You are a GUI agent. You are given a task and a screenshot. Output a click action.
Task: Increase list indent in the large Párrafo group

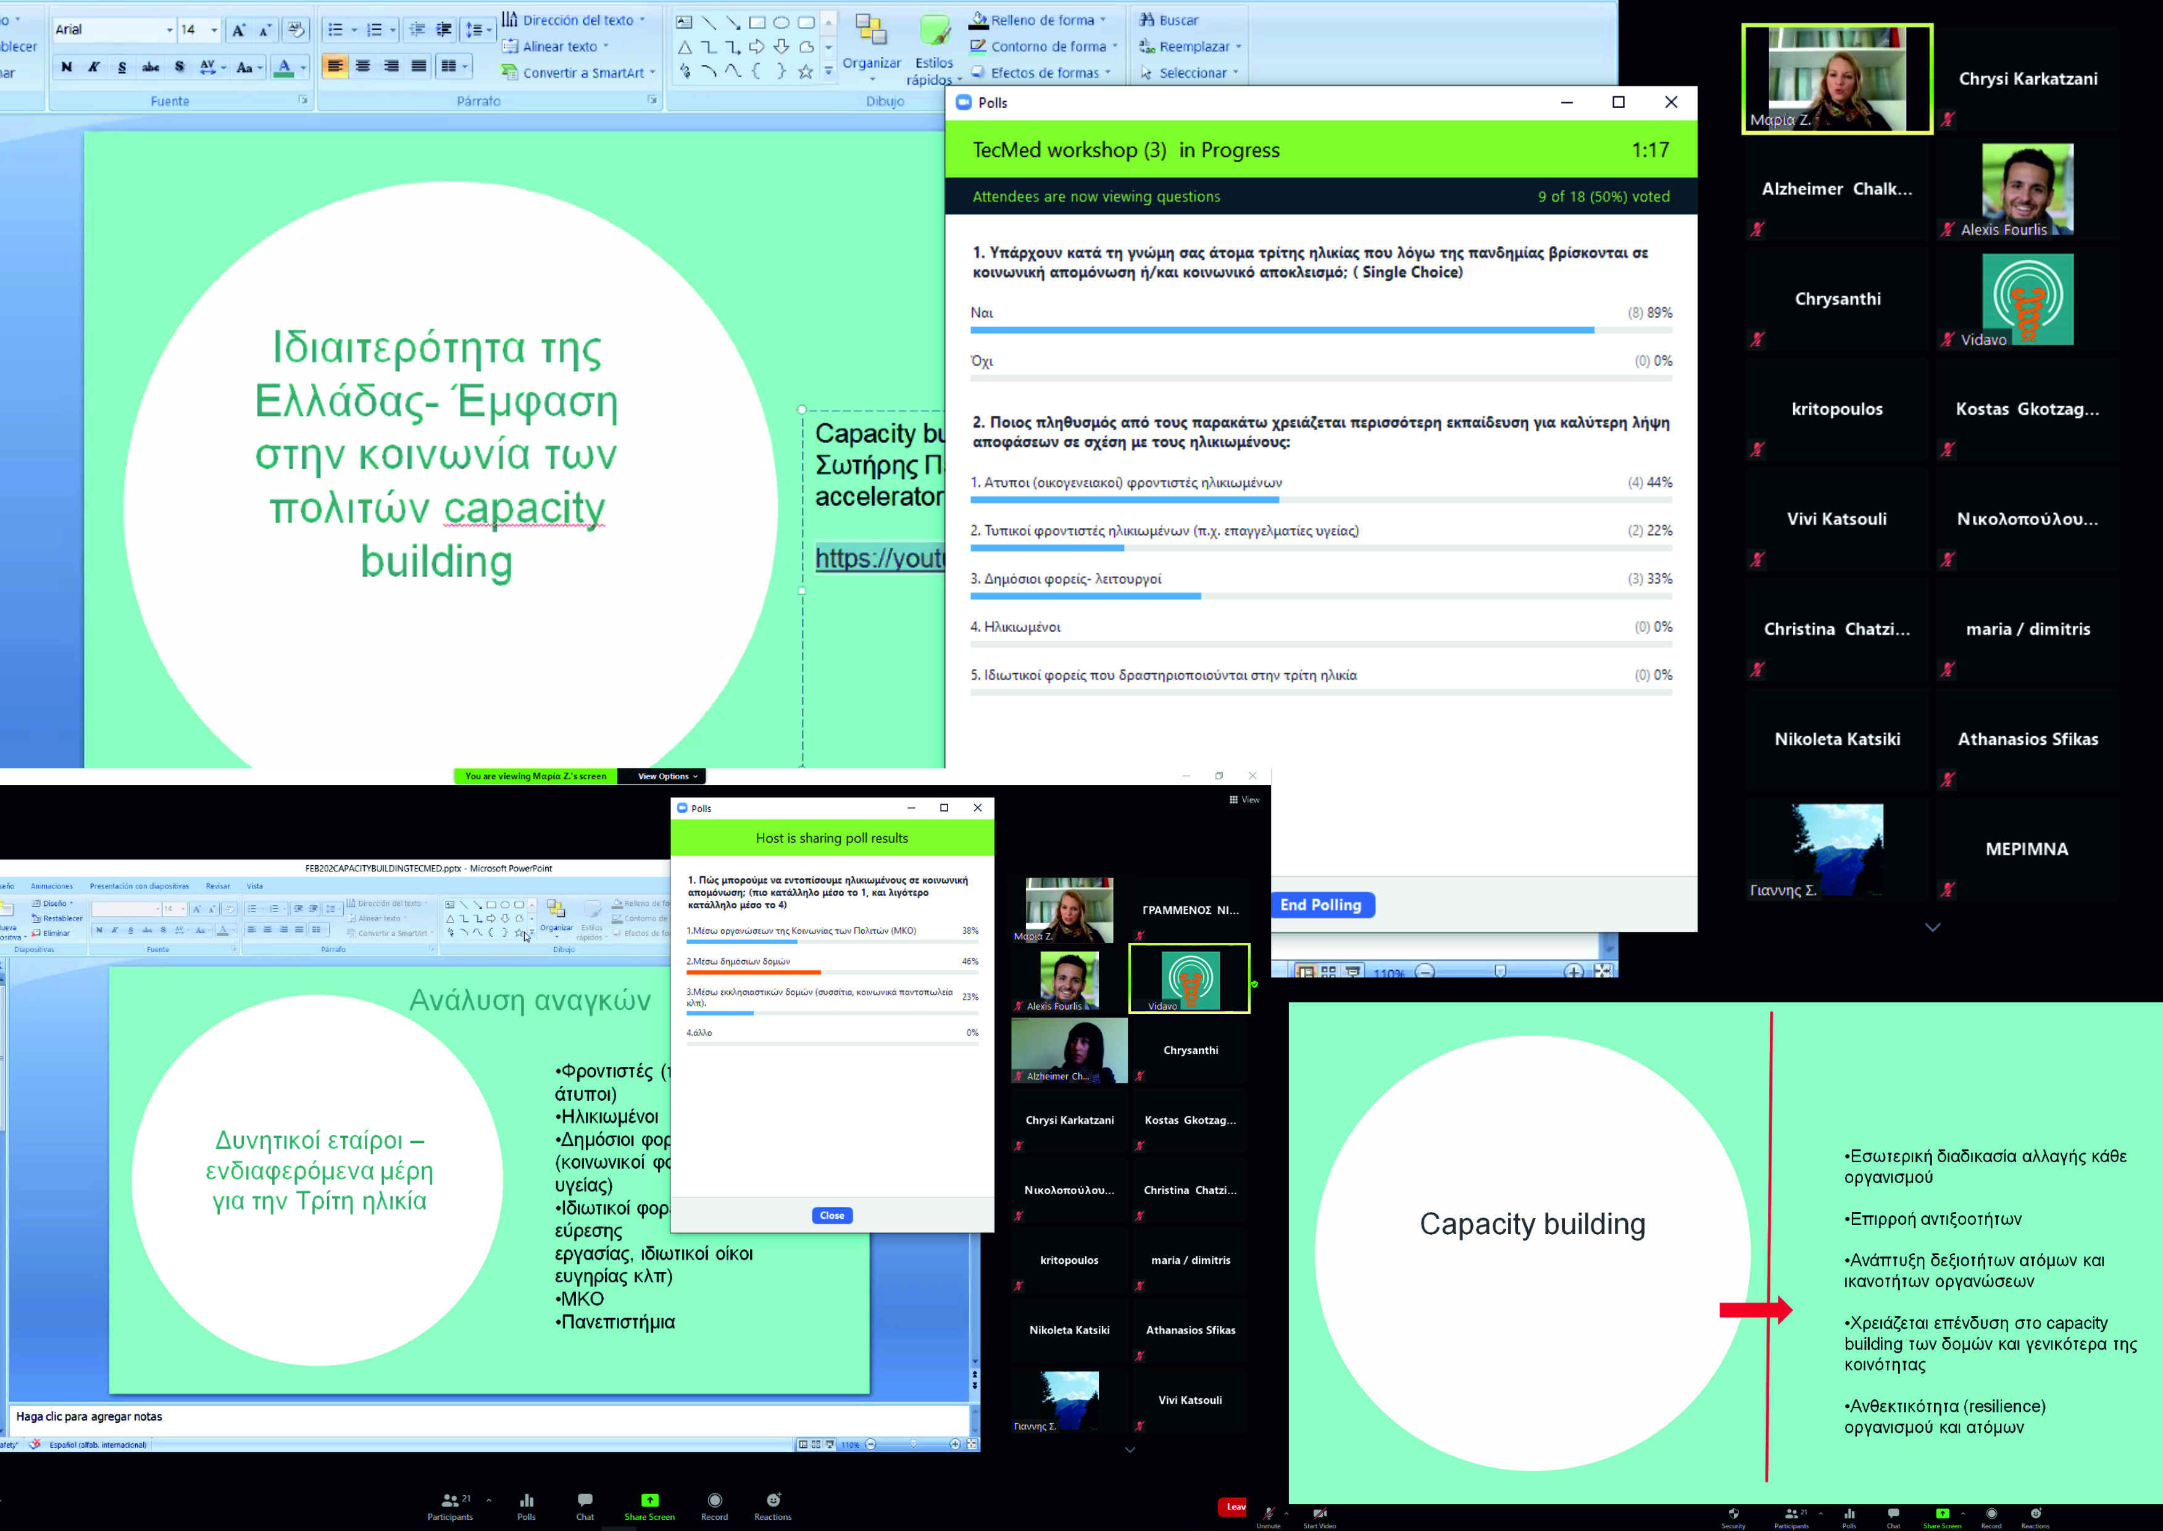coord(443,30)
